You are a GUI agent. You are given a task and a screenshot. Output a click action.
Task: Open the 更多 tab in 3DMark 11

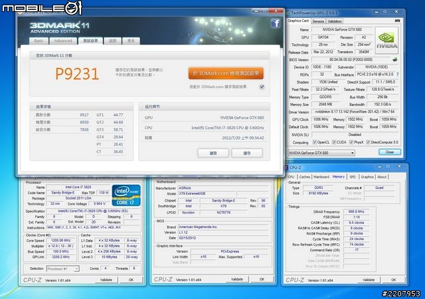click(x=131, y=41)
